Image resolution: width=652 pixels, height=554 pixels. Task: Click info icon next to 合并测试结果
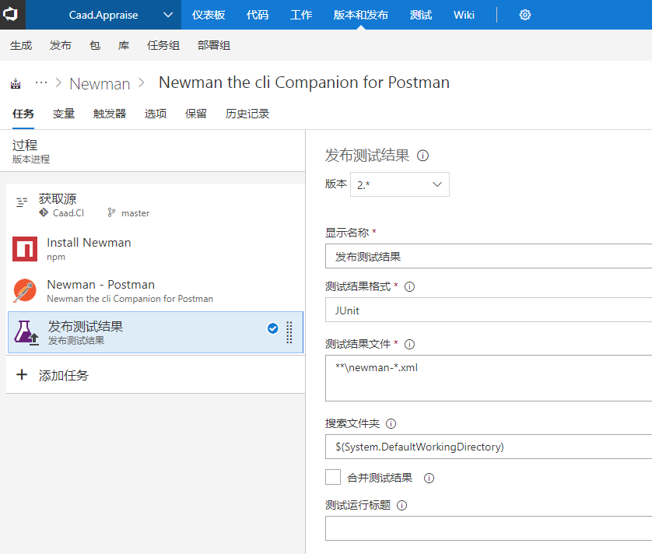point(429,478)
